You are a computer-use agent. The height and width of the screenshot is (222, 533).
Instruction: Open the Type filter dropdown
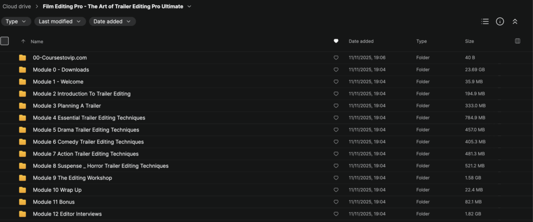[x=15, y=21]
